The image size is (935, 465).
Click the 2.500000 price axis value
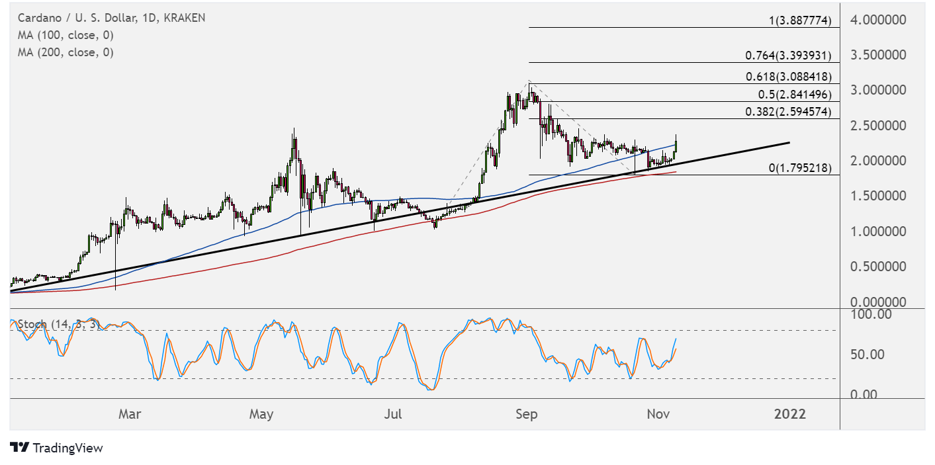[x=878, y=126]
